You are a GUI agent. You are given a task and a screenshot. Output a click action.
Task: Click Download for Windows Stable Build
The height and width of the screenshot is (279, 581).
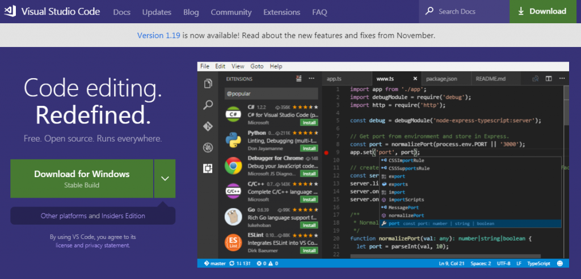(82, 178)
